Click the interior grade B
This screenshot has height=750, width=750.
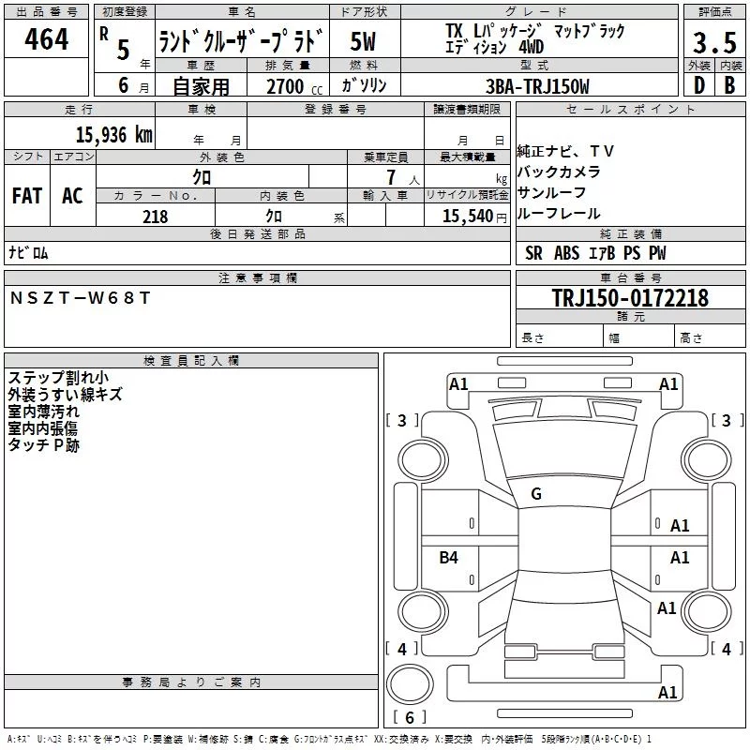pos(730,85)
